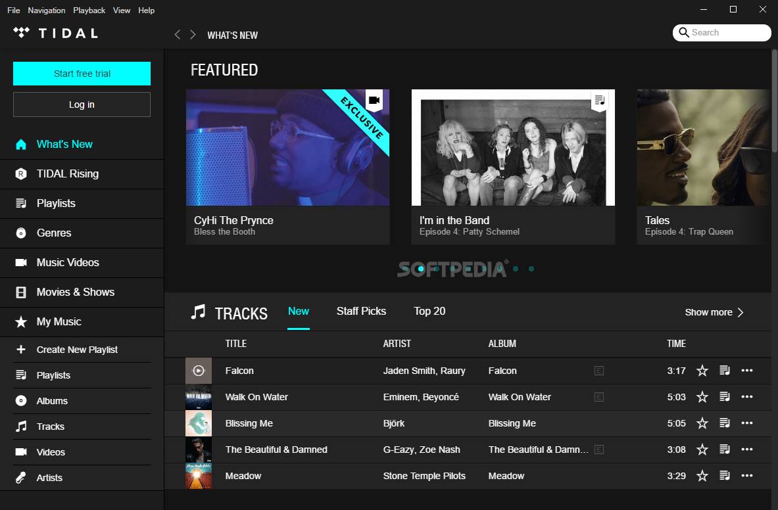This screenshot has width=778, height=510.
Task: Open artist Björk
Action: pos(394,423)
